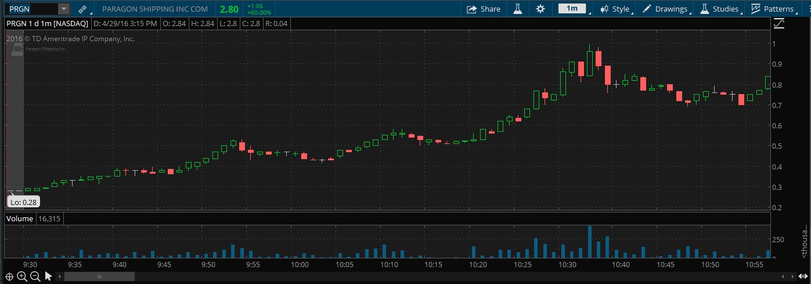Click the symbol link clip icon
Screen dimensions: 811x284
(x=82, y=9)
